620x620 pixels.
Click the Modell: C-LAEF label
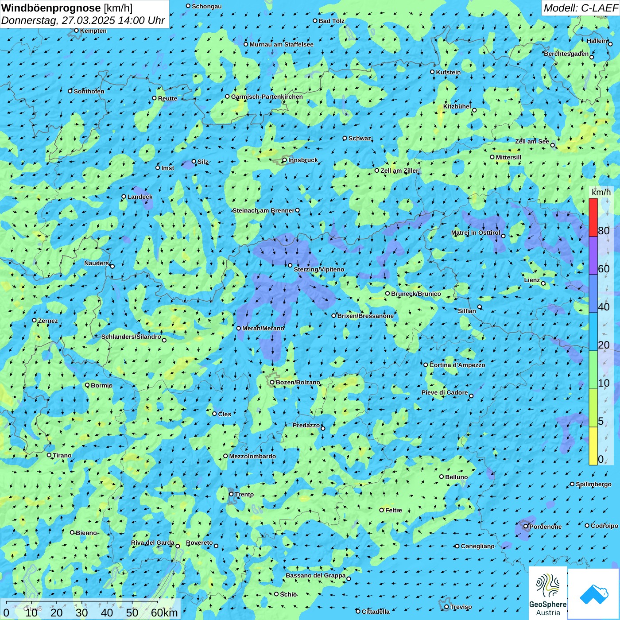(581, 8)
